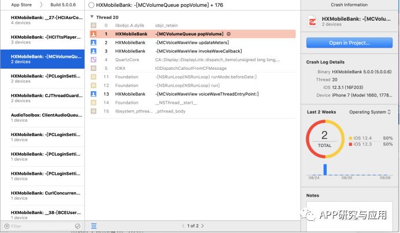The height and width of the screenshot is (233, 400).
Task: Select HXMobileBank CurlConcurren... crash entry
Action: (42, 196)
